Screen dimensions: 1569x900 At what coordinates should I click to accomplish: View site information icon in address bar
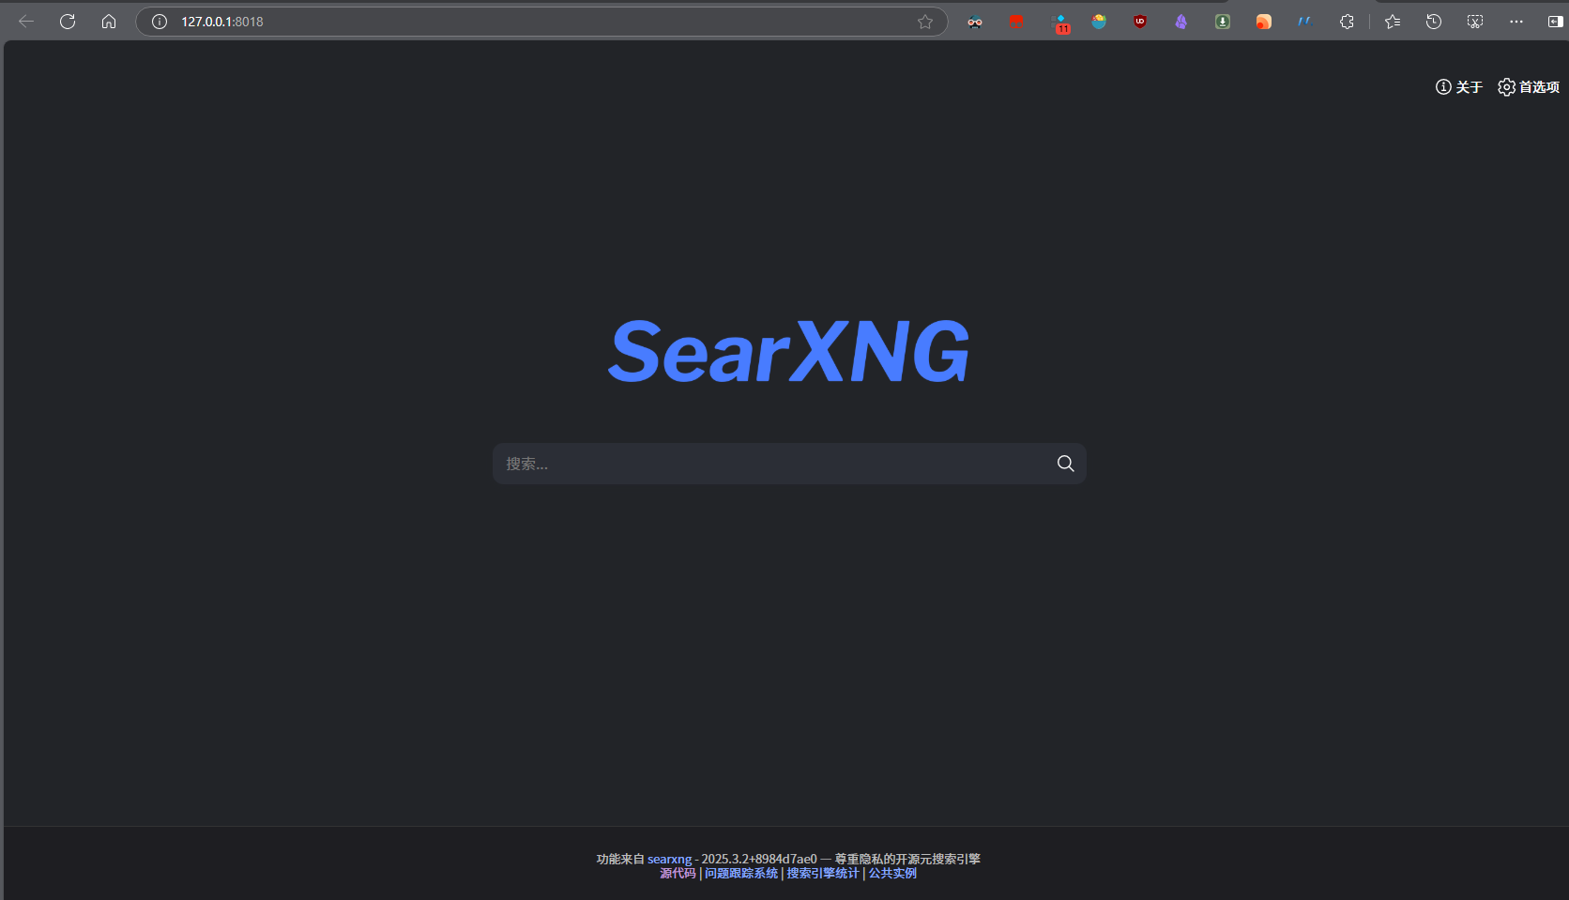(160, 22)
